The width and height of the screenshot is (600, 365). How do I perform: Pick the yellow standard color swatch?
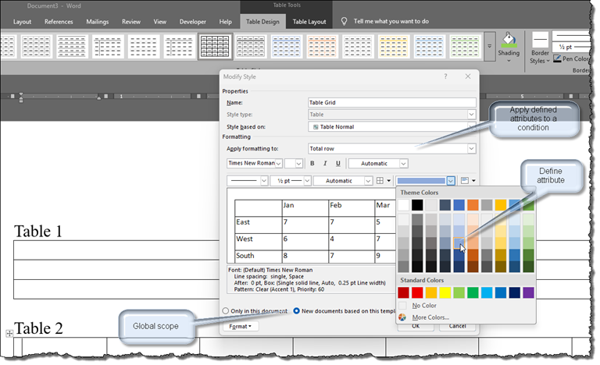tap(445, 292)
